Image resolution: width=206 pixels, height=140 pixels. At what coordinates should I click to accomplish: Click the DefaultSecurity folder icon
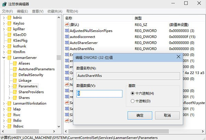[15, 75]
